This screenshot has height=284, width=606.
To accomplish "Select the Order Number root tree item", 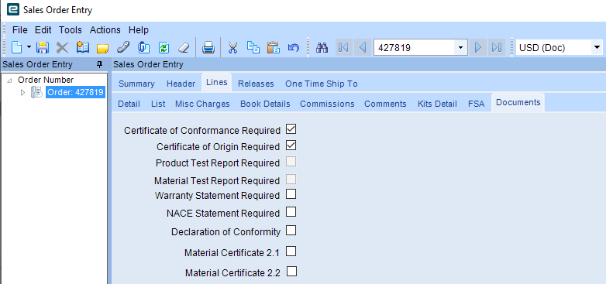I will 46,80.
